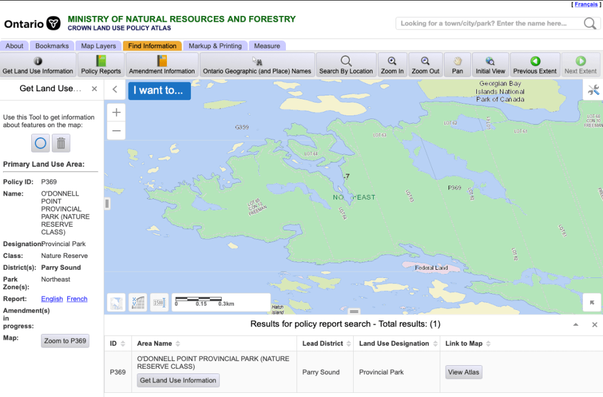Activate the circle identify tool
Viewport: 603px width, 397px height.
pos(40,143)
